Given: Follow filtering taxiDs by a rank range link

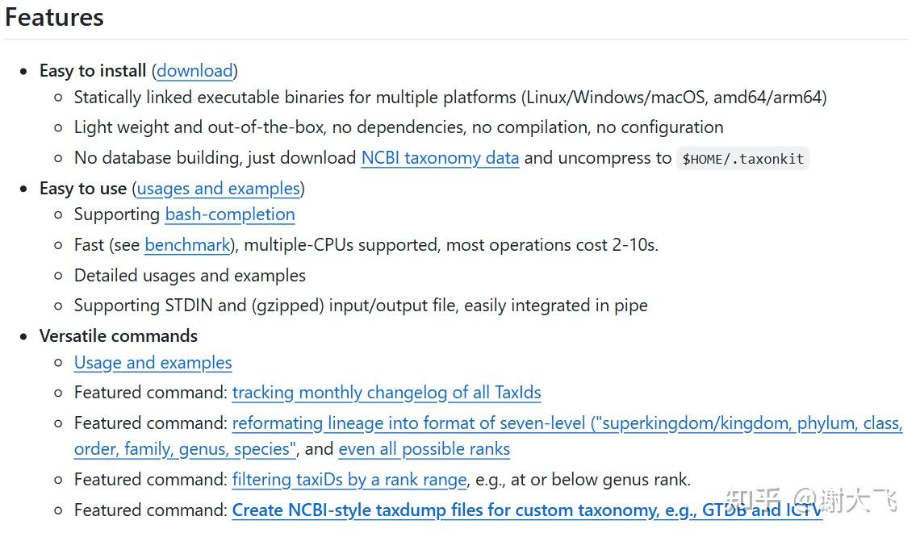Looking at the screenshot, I should click(x=349, y=480).
